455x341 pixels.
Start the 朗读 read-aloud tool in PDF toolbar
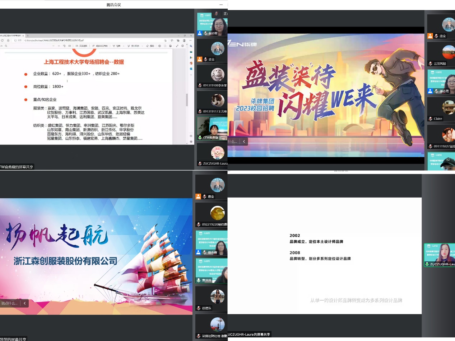(100, 46)
